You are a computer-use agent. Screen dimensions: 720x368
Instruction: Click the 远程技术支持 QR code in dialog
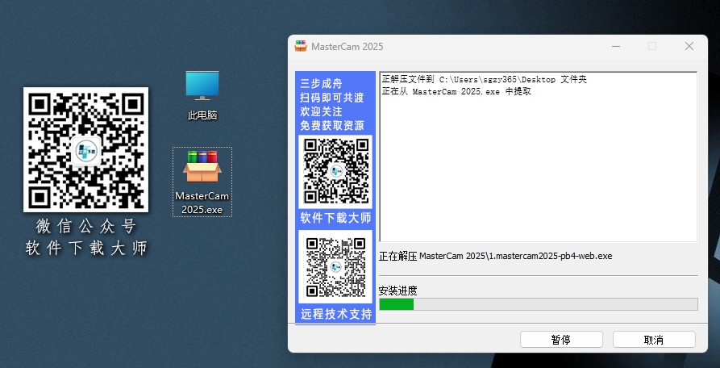[335, 267]
